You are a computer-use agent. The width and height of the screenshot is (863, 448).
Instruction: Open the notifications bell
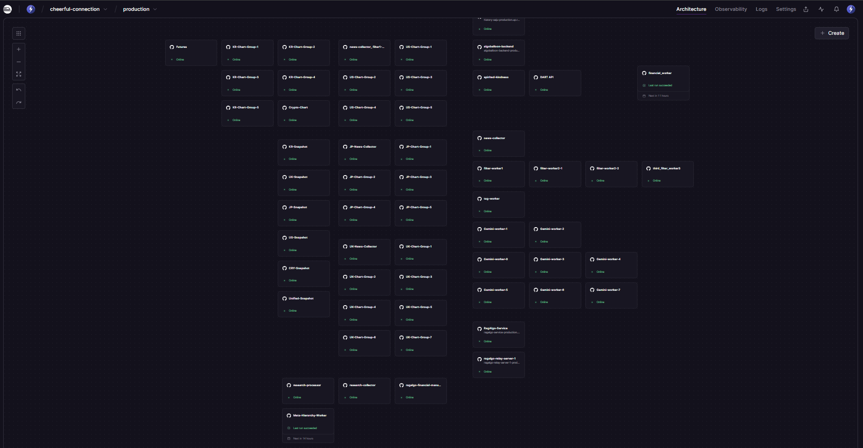point(836,9)
